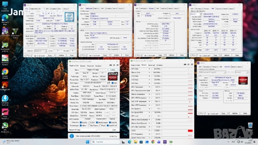Switch to the Validation tab in the GPU-Z Graphics Card window
This screenshot has width=258, height=145.
point(98,66)
